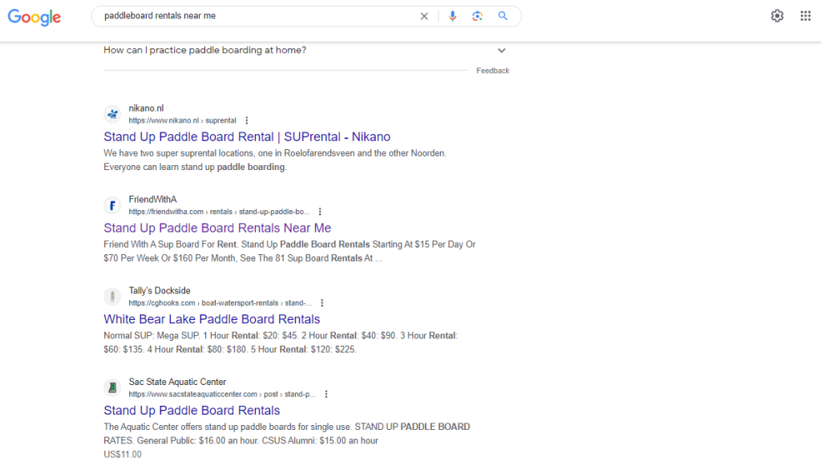The height and width of the screenshot is (470, 821).
Task: Click the friendwitha.com rentals URL
Action: click(219, 212)
